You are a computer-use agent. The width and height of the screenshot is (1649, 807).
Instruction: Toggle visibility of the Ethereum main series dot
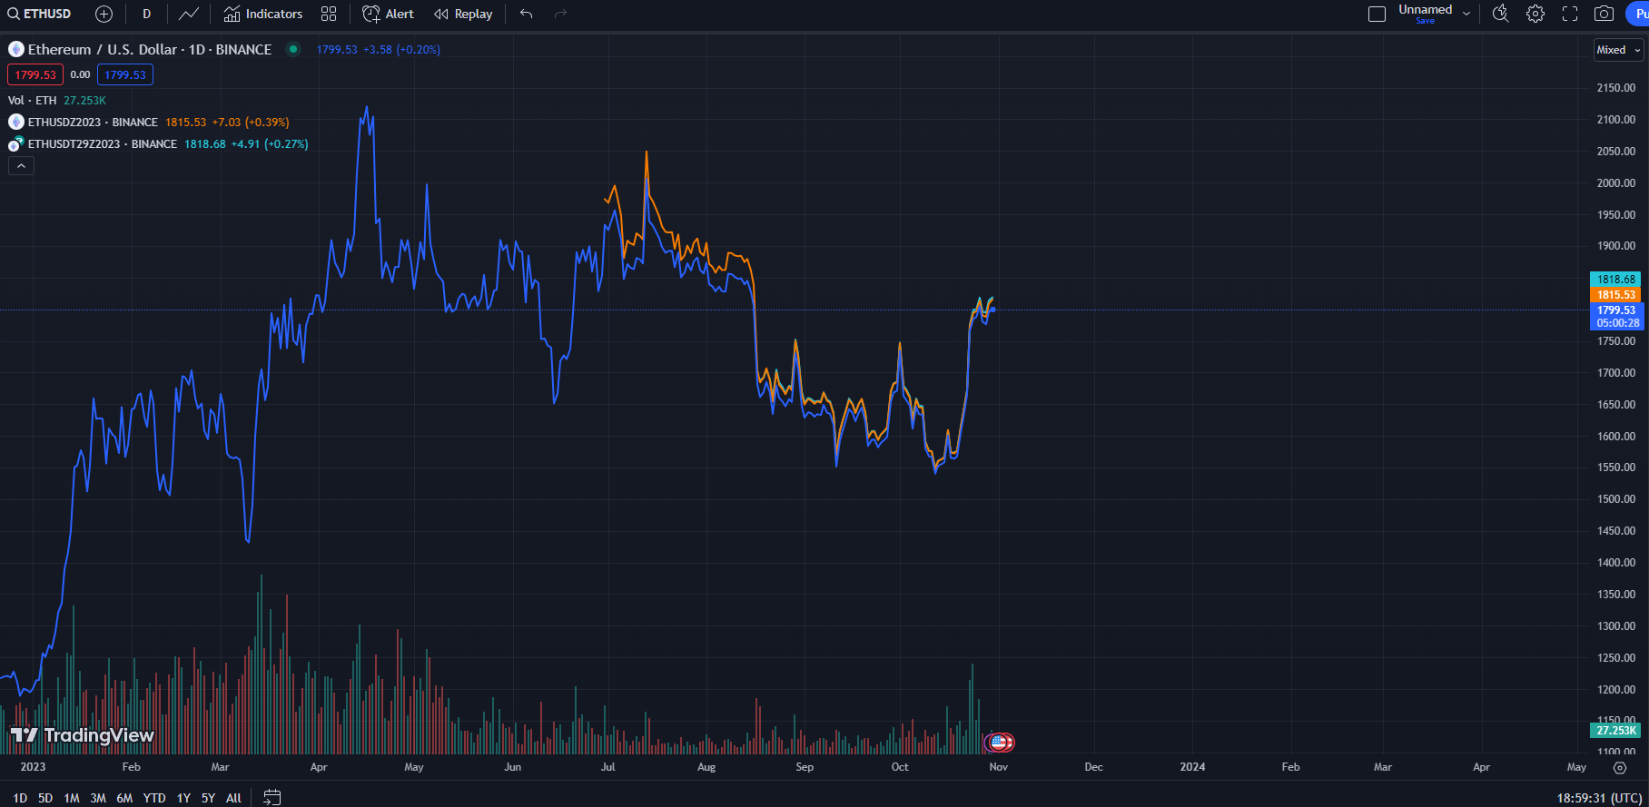[x=292, y=49]
